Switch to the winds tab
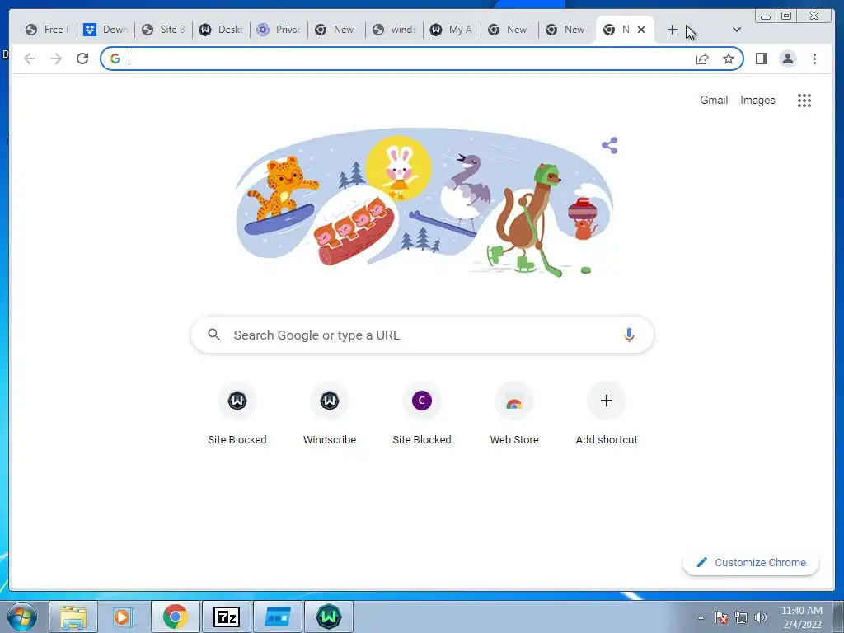Viewport: 844px width, 633px height. 395,30
